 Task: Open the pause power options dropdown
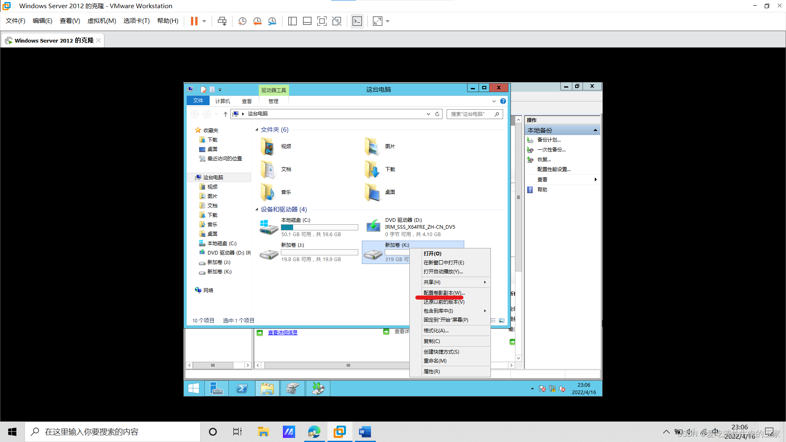(x=204, y=21)
